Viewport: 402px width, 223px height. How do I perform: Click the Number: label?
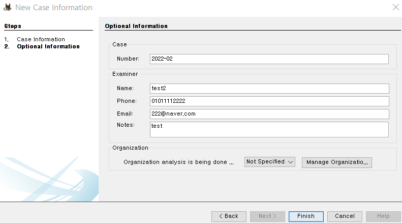pyautogui.click(x=128, y=59)
